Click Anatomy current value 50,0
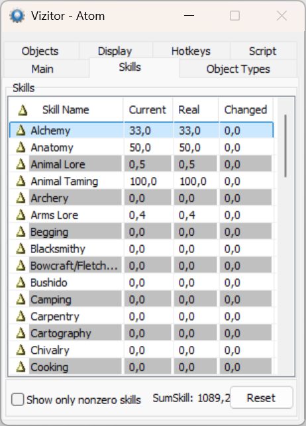The image size is (306, 426). pos(140,148)
